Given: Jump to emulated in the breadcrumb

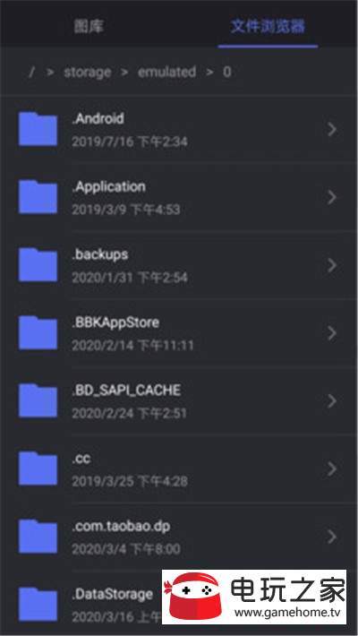Looking at the screenshot, I should coord(166,72).
